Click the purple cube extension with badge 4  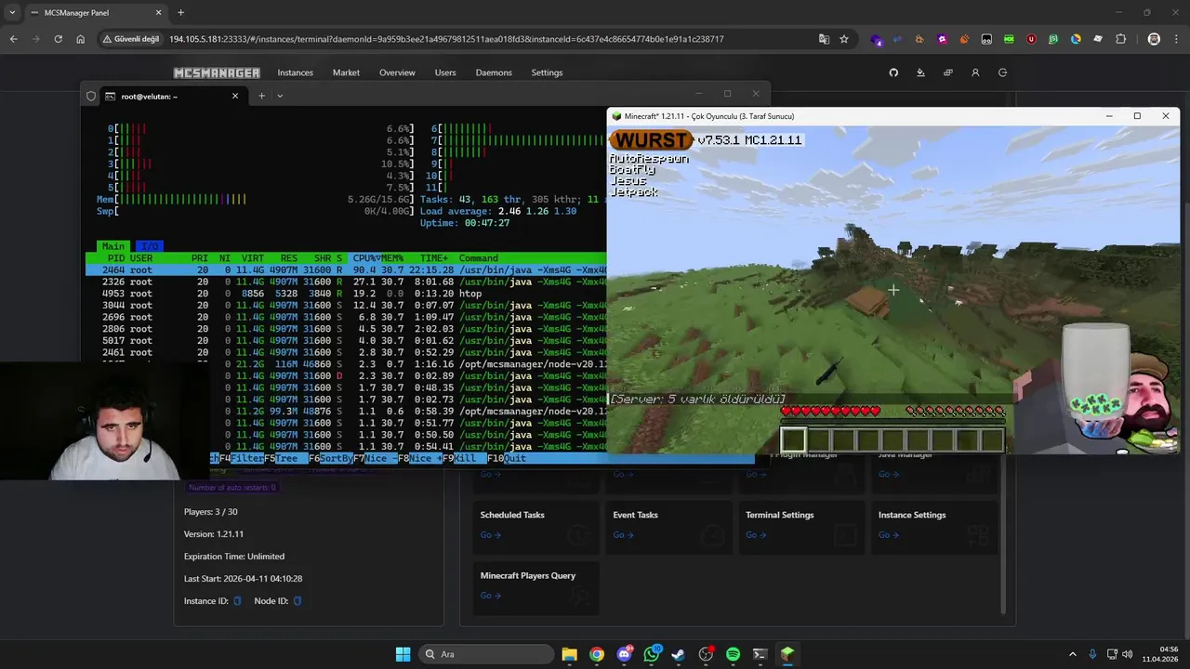pos(876,40)
